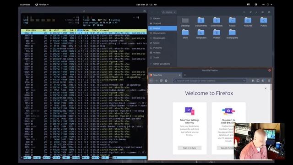293x165 pixels.
Task: Go to Firefox home page
Action: pos(166,81)
